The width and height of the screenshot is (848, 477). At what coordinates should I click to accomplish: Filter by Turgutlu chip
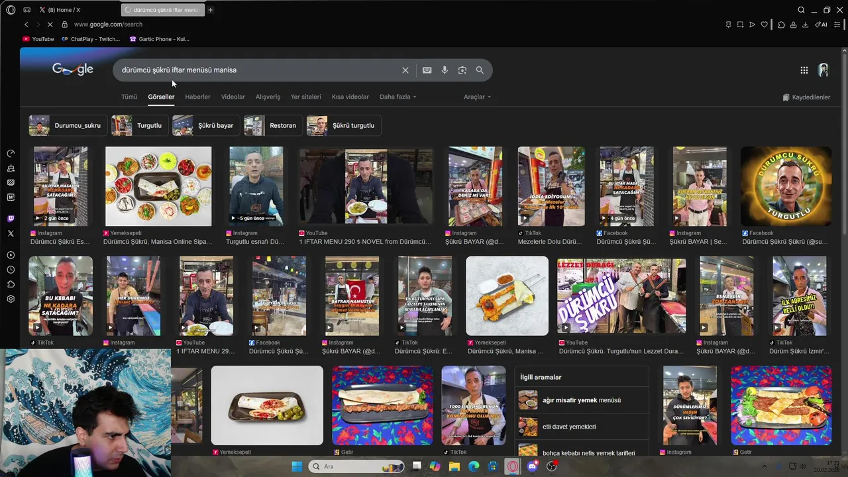(140, 125)
